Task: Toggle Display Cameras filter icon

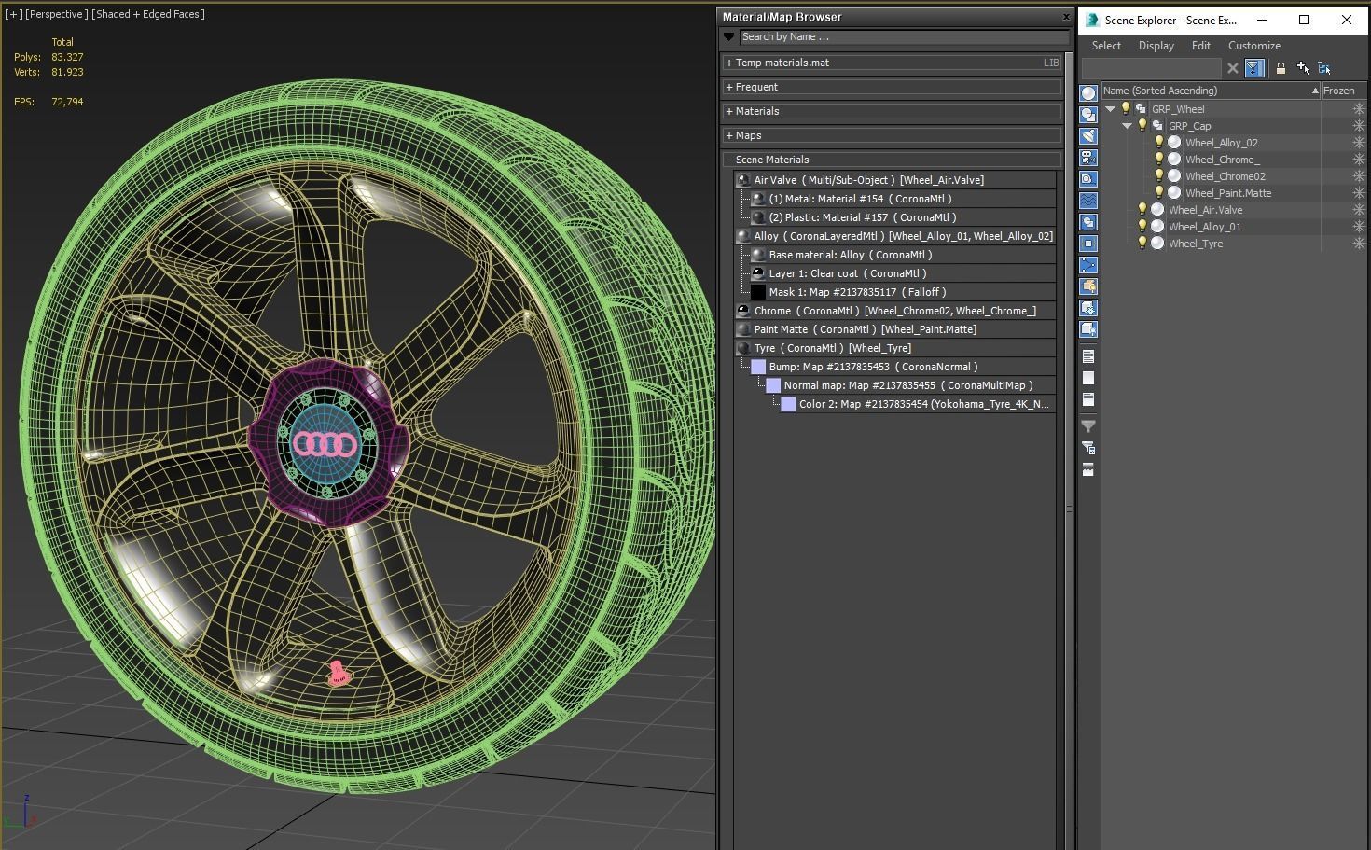Action: (x=1088, y=158)
